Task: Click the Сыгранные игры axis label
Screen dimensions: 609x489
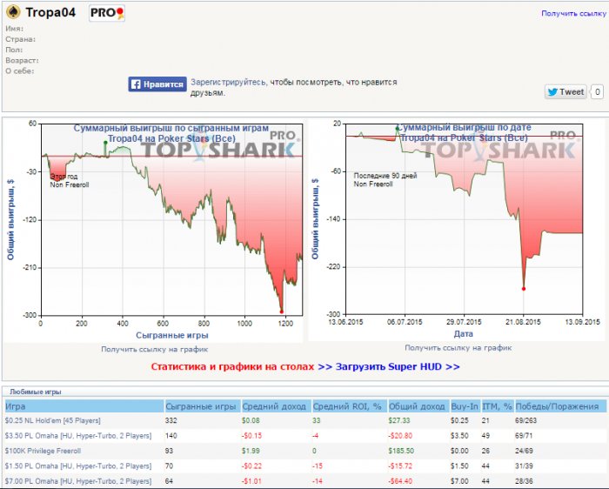Action: pyautogui.click(x=172, y=335)
